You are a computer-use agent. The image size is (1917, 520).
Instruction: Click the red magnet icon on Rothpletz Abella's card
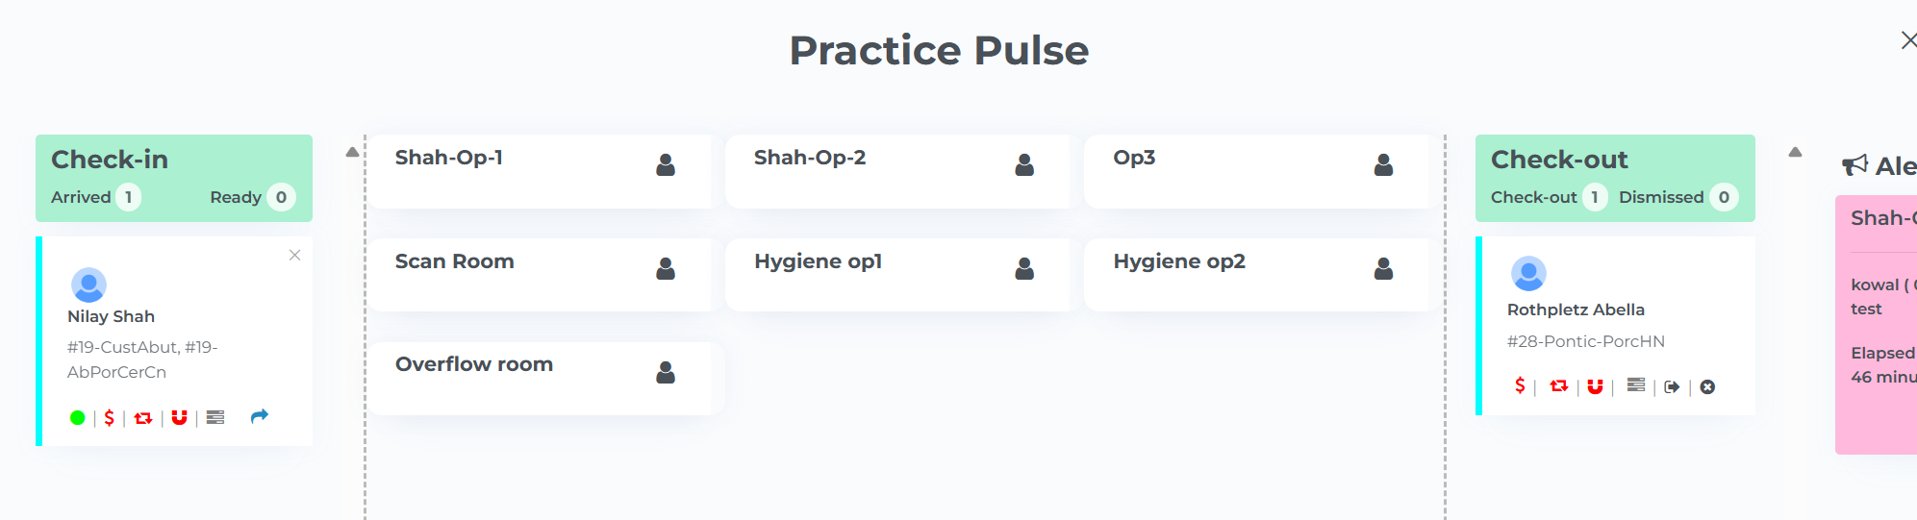1595,386
